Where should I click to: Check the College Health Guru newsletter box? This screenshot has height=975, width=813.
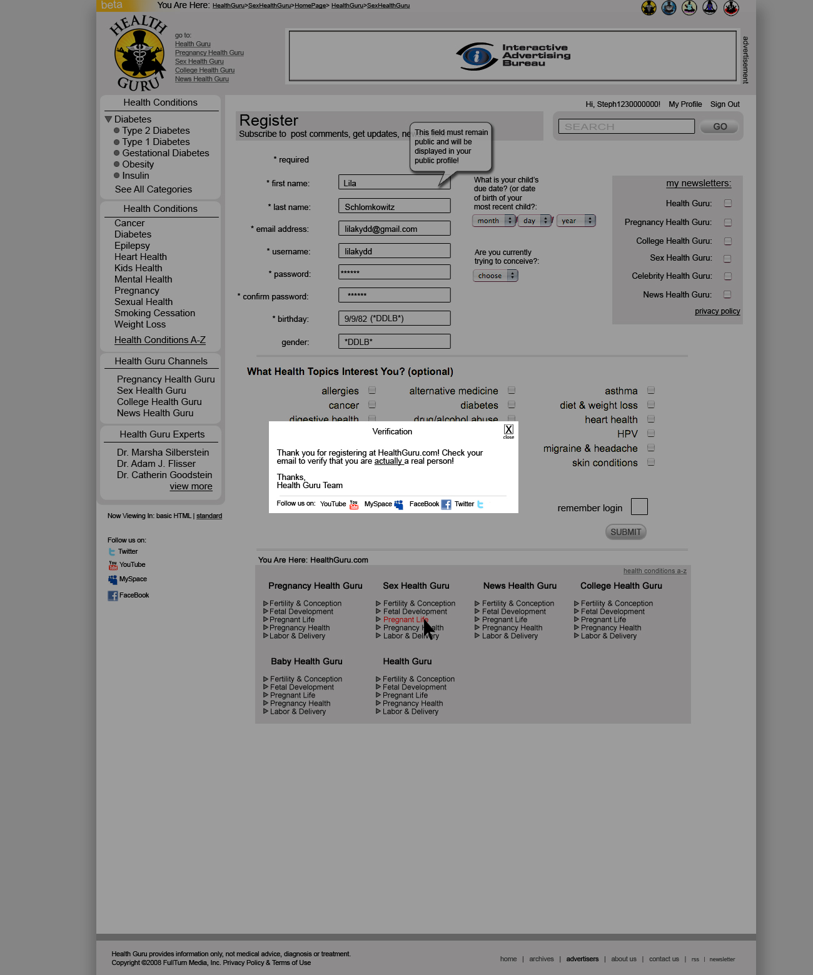point(728,241)
